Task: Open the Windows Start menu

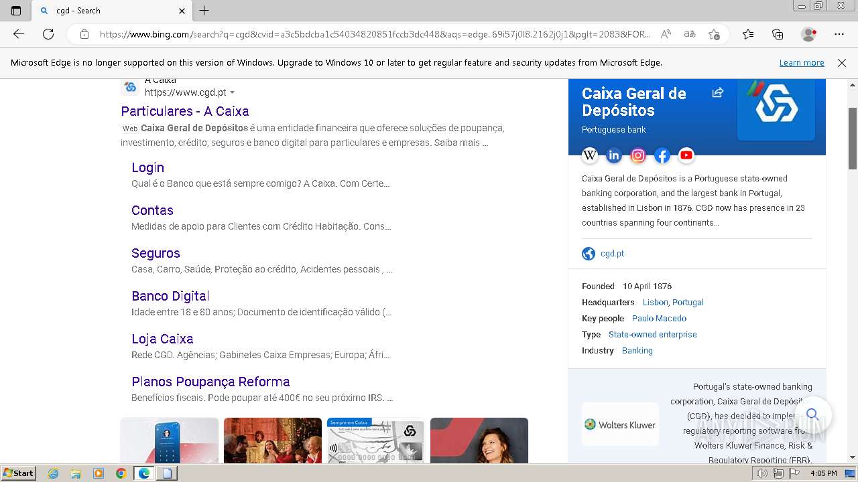Action: pyautogui.click(x=18, y=473)
